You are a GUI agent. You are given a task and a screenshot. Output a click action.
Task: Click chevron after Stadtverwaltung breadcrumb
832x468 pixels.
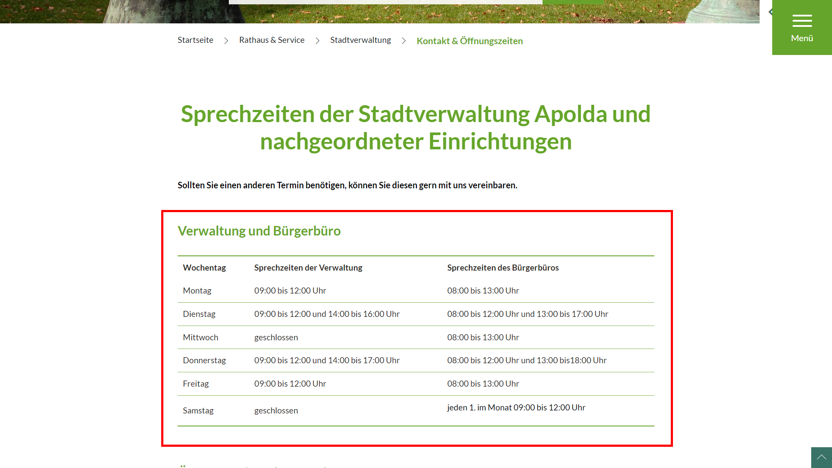[x=404, y=41]
